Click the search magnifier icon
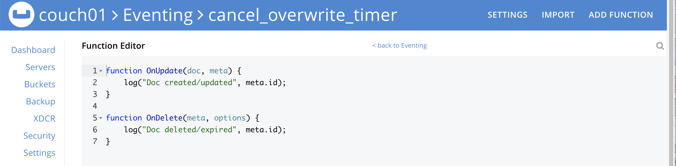 pyautogui.click(x=660, y=46)
